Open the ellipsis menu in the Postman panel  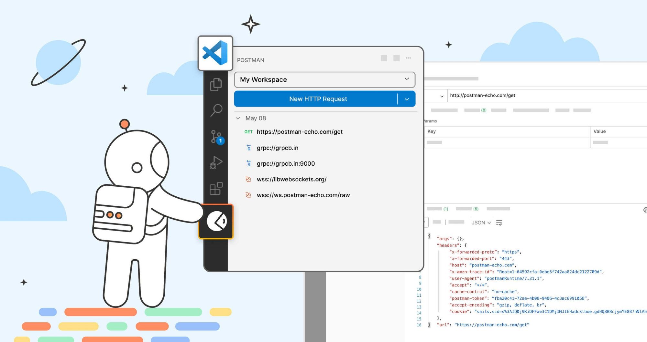point(408,58)
